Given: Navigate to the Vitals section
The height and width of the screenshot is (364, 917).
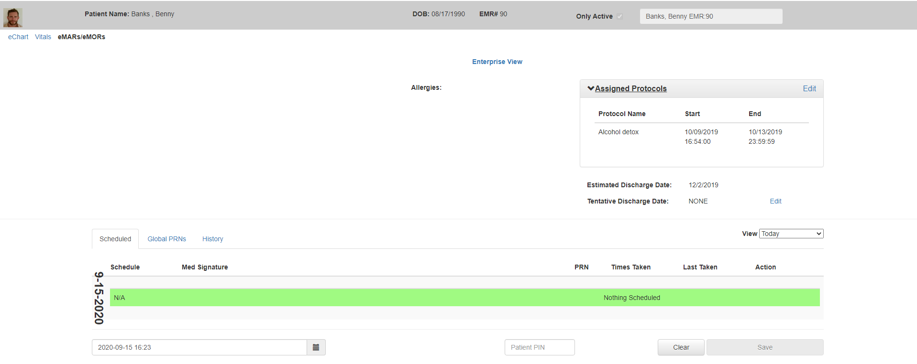Looking at the screenshot, I should coord(43,37).
